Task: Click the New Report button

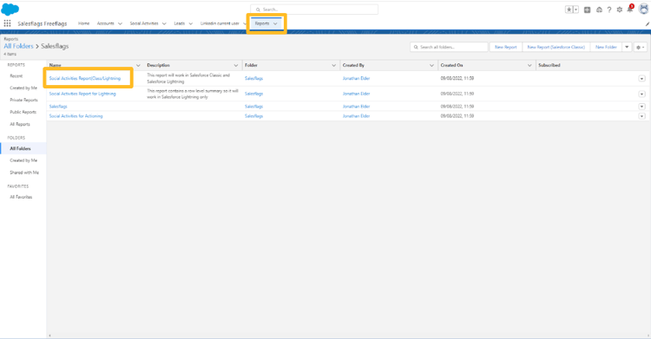Action: pyautogui.click(x=506, y=48)
